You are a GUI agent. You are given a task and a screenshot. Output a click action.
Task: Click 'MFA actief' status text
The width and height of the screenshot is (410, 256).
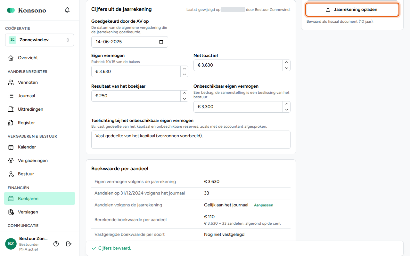[29, 249]
